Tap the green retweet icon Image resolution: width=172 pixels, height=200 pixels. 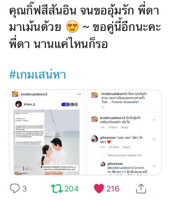click(x=57, y=188)
